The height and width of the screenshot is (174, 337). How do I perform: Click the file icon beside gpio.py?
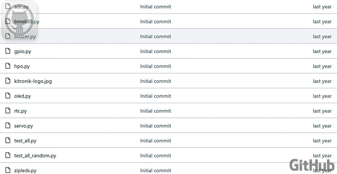(x=8, y=51)
